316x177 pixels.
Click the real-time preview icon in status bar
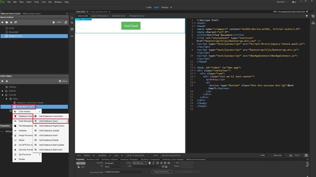point(306,155)
